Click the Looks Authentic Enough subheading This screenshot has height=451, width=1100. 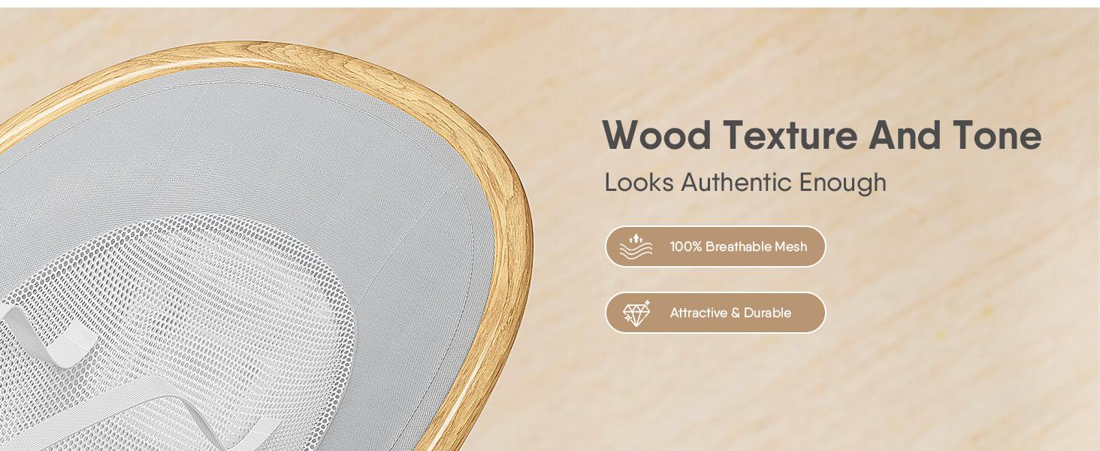[745, 183]
